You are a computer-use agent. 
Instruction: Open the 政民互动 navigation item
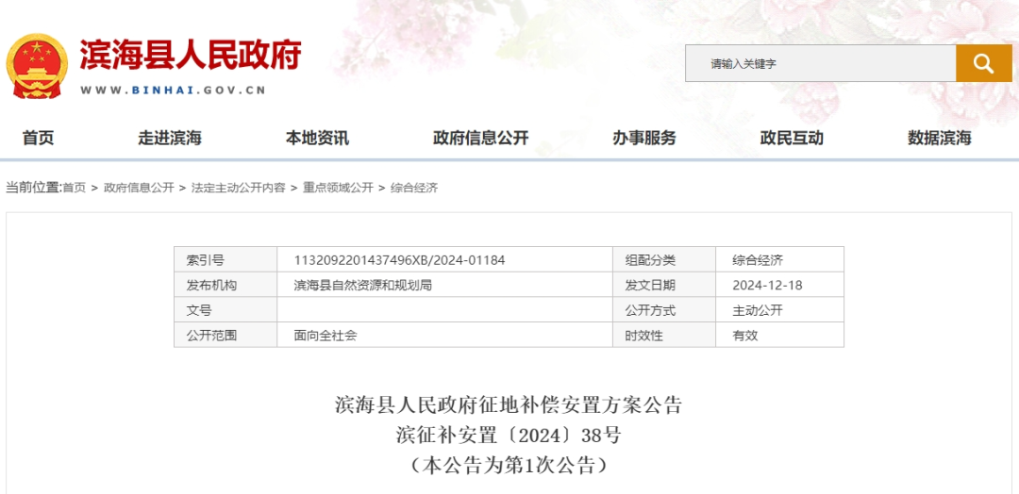point(792,138)
